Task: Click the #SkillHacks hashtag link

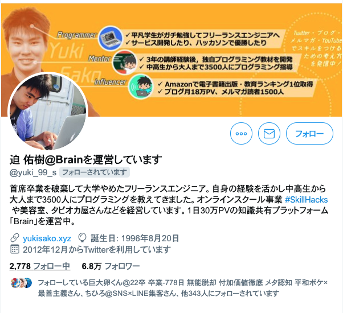Action: point(307,200)
